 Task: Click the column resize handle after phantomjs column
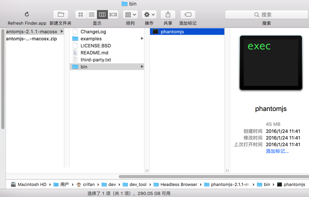click(227, 170)
